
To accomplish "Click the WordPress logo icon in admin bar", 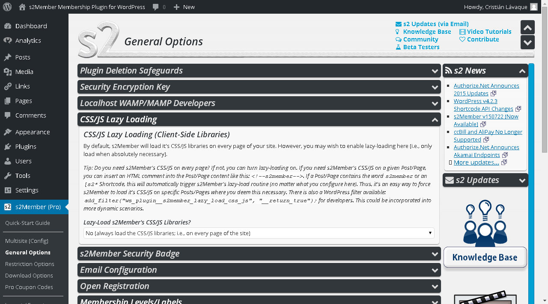I will tap(7, 7).
